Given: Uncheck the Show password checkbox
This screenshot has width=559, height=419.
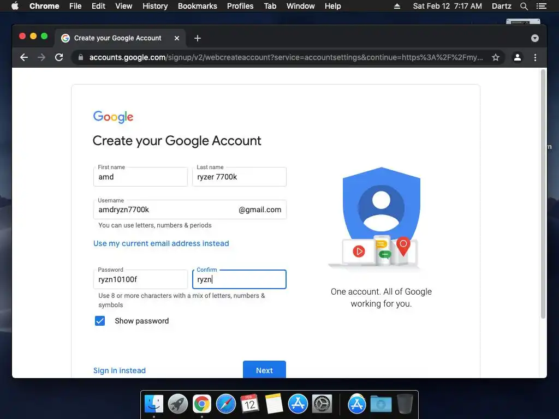Looking at the screenshot, I should [x=100, y=321].
